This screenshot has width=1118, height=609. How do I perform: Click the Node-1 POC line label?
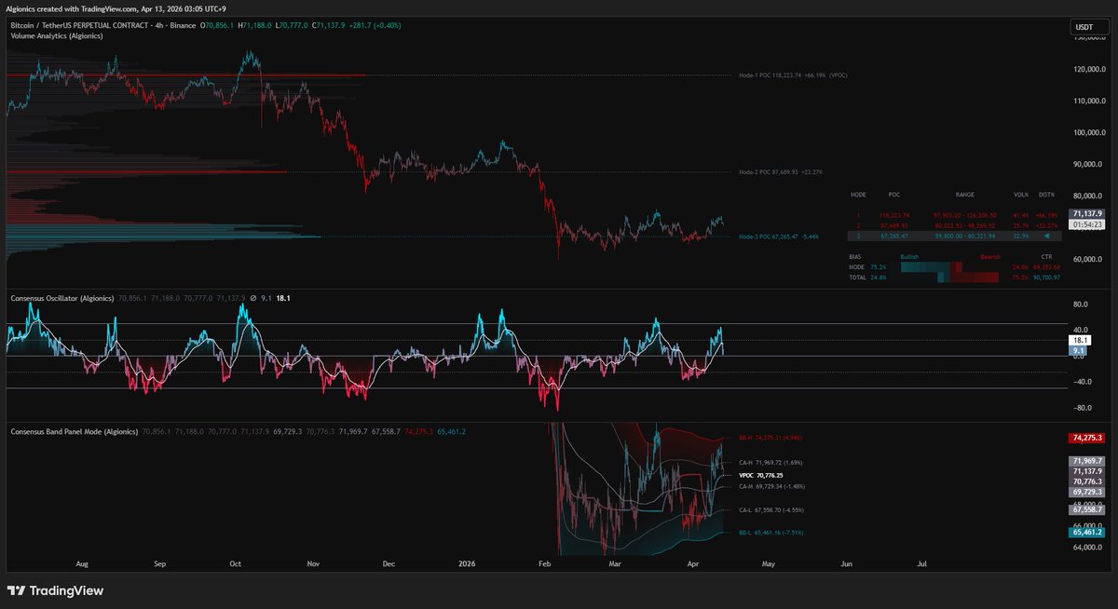[x=792, y=74]
